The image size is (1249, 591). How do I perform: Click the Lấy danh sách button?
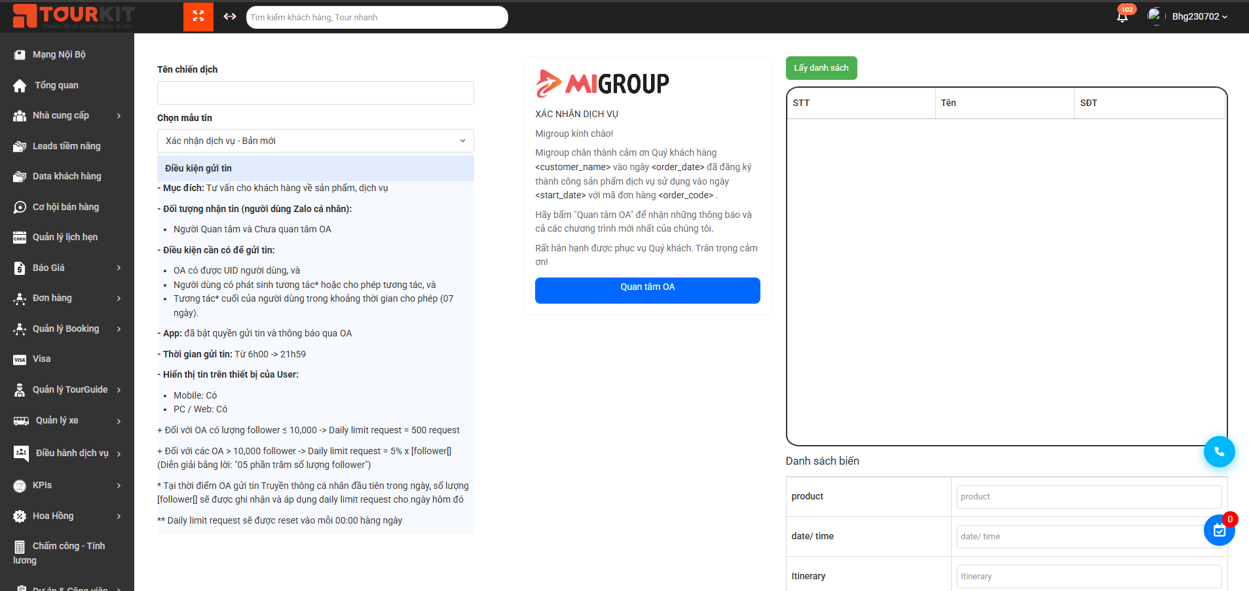point(821,68)
